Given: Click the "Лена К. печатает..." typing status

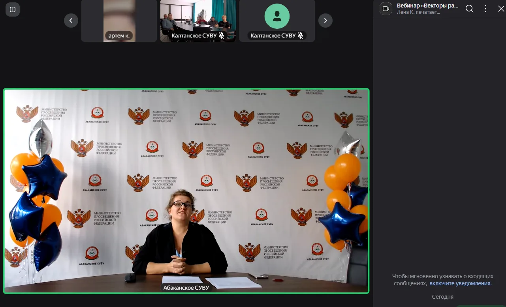Looking at the screenshot, I should [418, 12].
